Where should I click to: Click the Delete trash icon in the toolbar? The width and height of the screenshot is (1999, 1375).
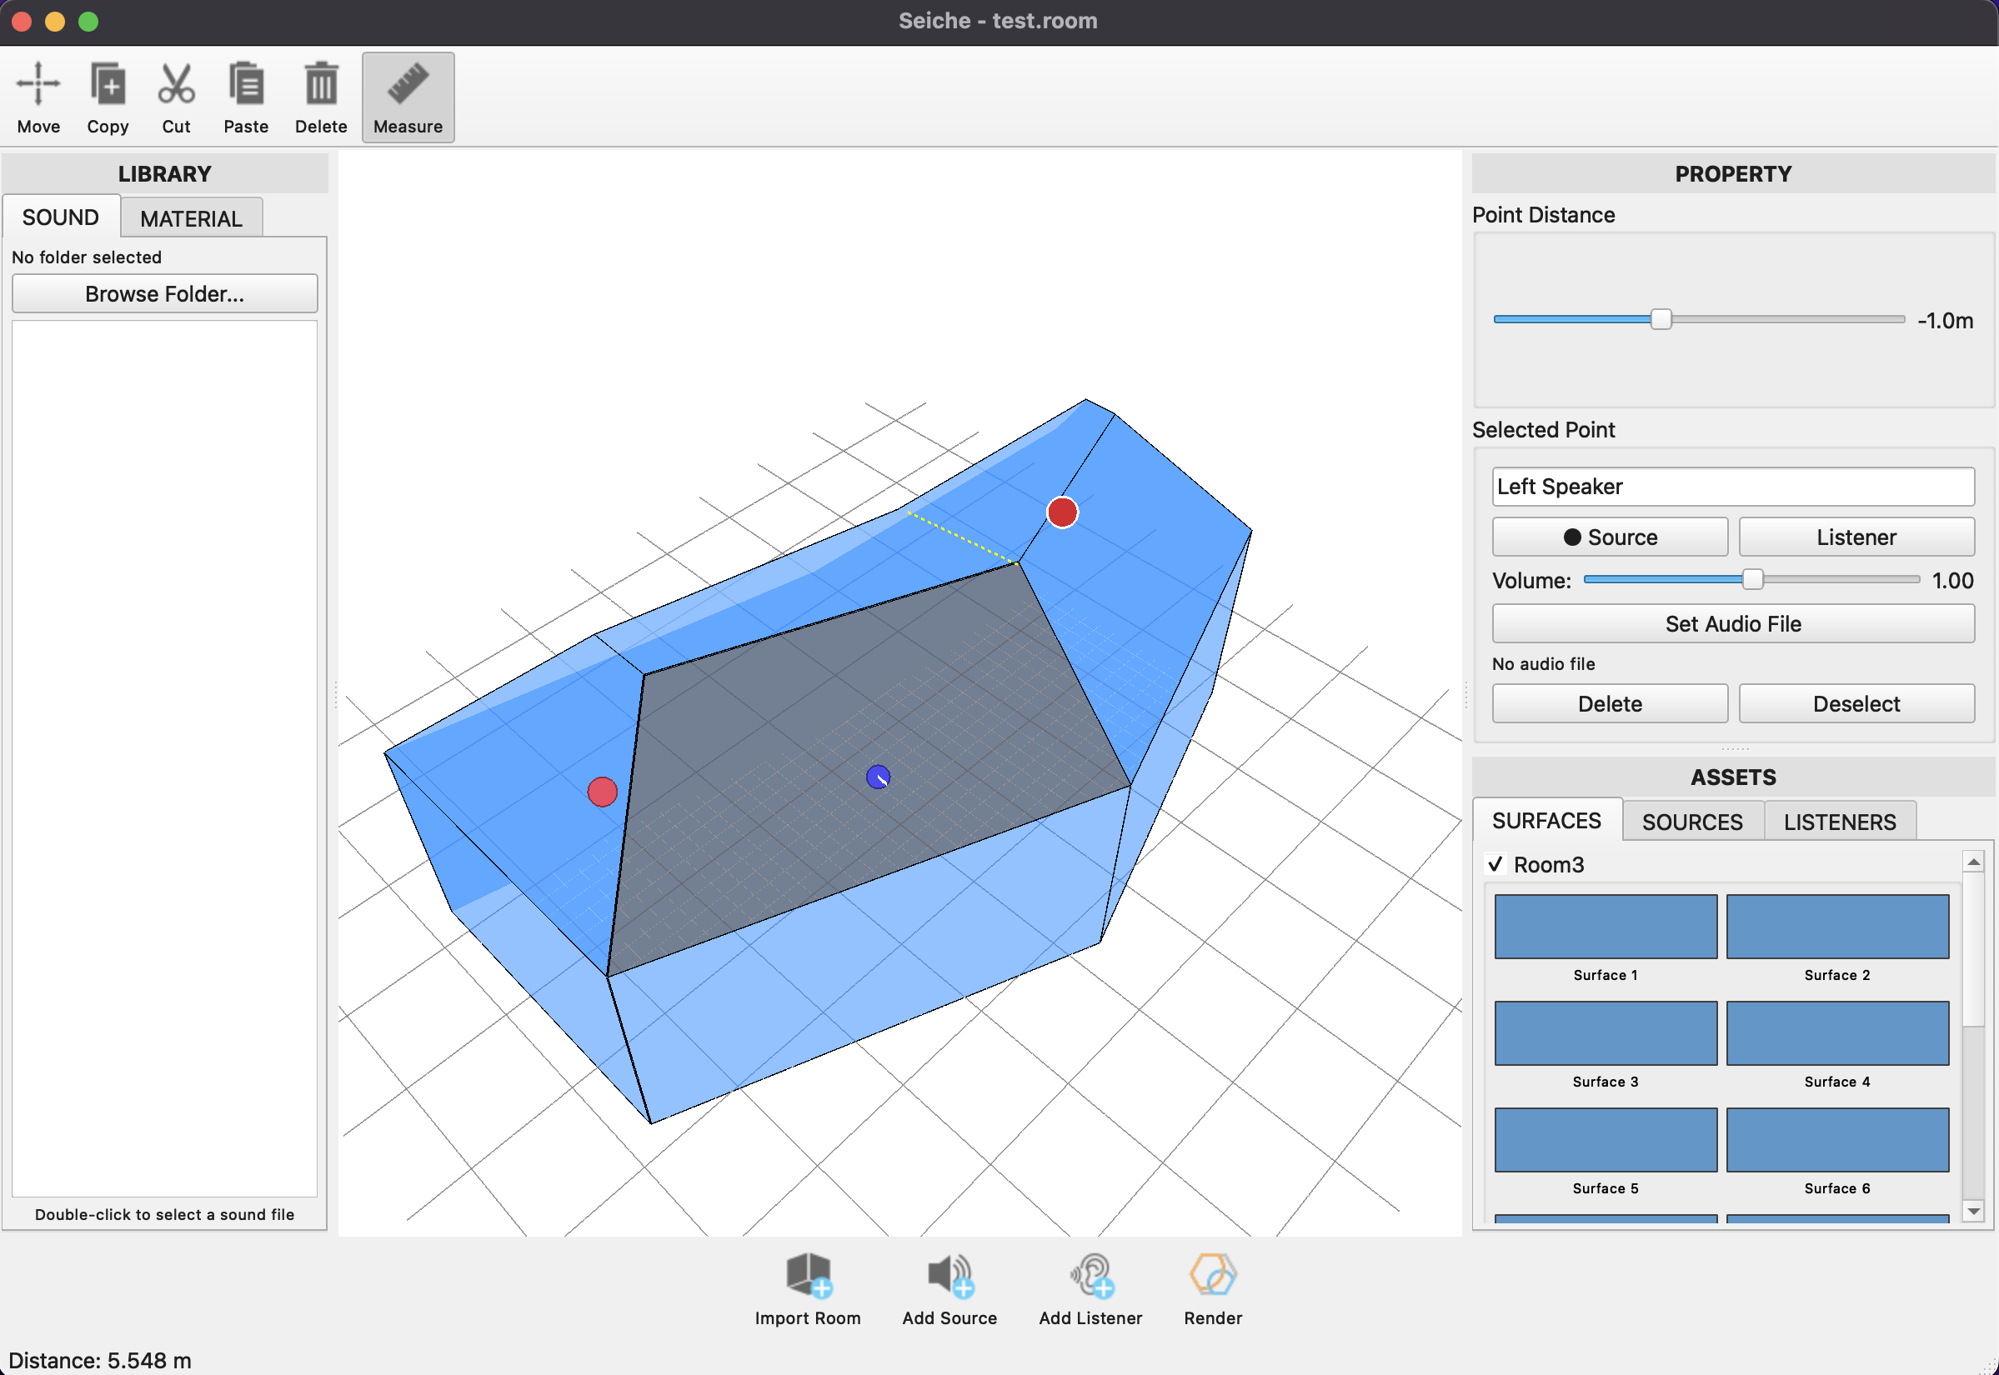pos(321,84)
